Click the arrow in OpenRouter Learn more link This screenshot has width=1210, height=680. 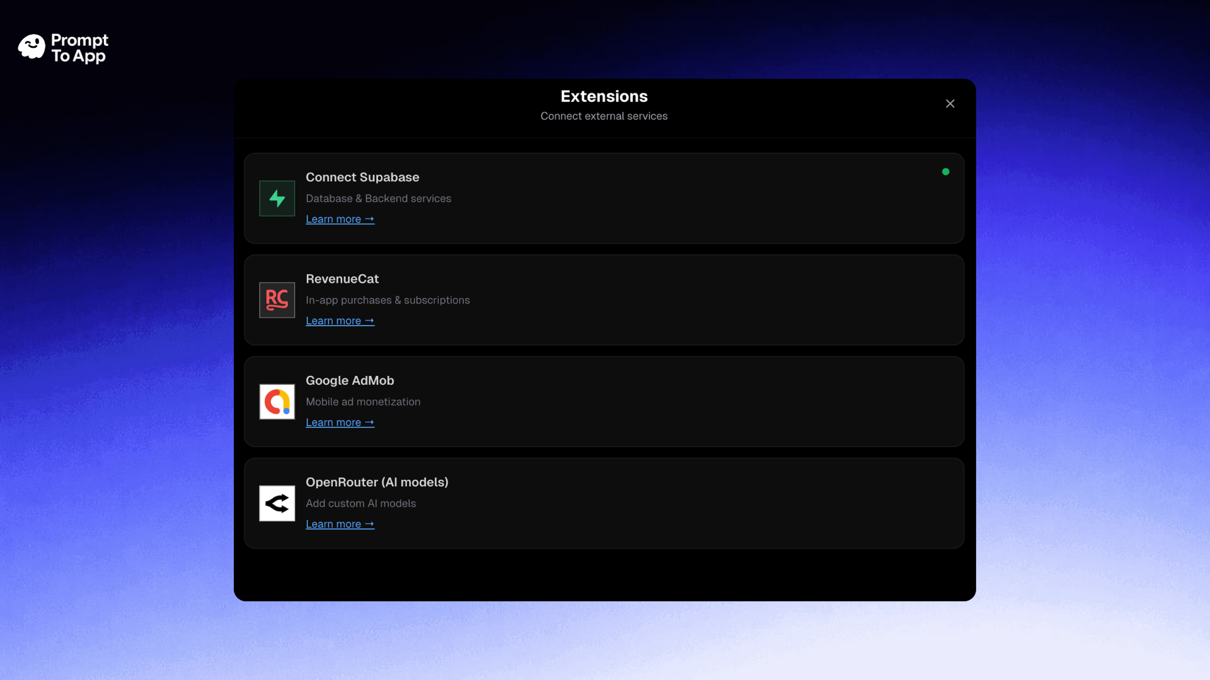click(x=369, y=524)
